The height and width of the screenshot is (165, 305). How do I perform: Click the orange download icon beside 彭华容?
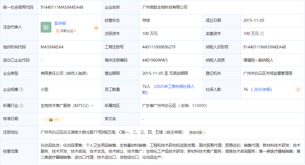pos(96,27)
